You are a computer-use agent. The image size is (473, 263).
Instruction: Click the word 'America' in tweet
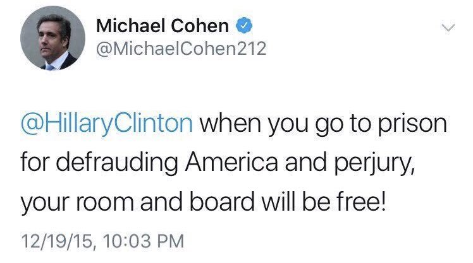click(231, 162)
